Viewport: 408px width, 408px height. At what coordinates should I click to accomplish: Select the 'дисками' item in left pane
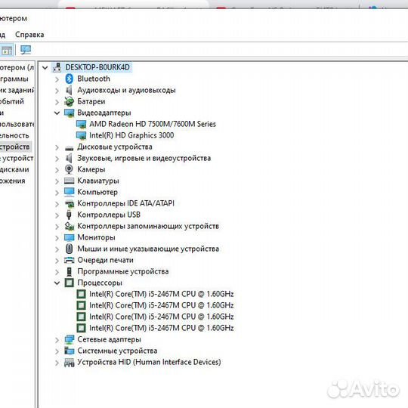pos(14,169)
